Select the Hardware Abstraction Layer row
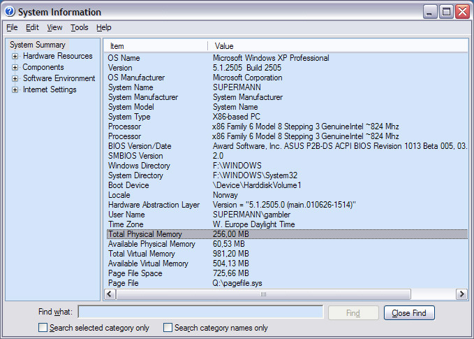474x339 pixels. (x=287, y=205)
